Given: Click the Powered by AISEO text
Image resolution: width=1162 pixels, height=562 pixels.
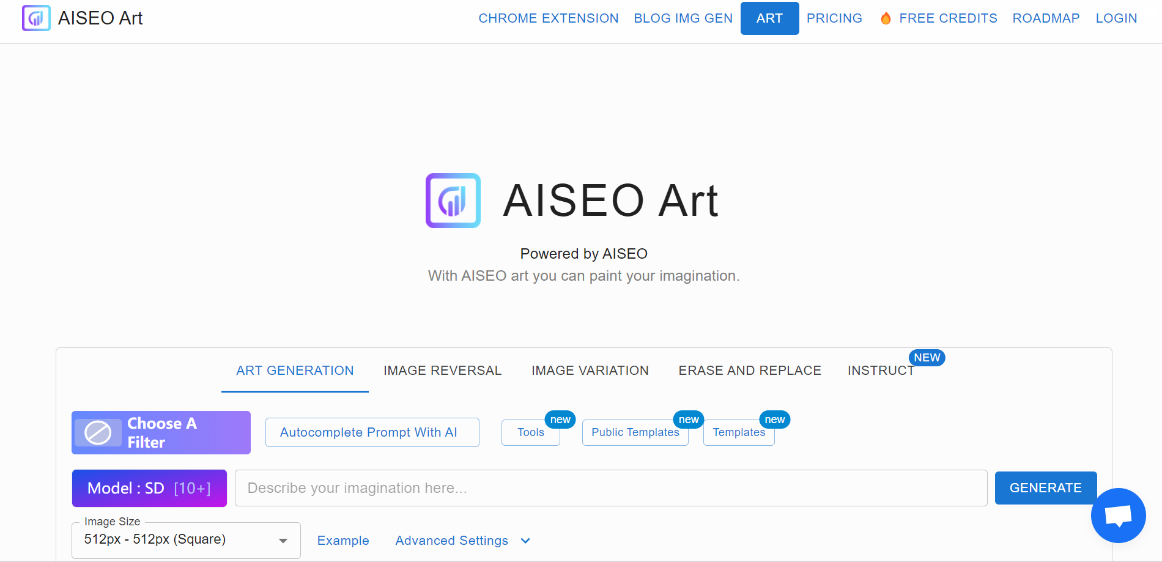Looking at the screenshot, I should pyautogui.click(x=583, y=254).
